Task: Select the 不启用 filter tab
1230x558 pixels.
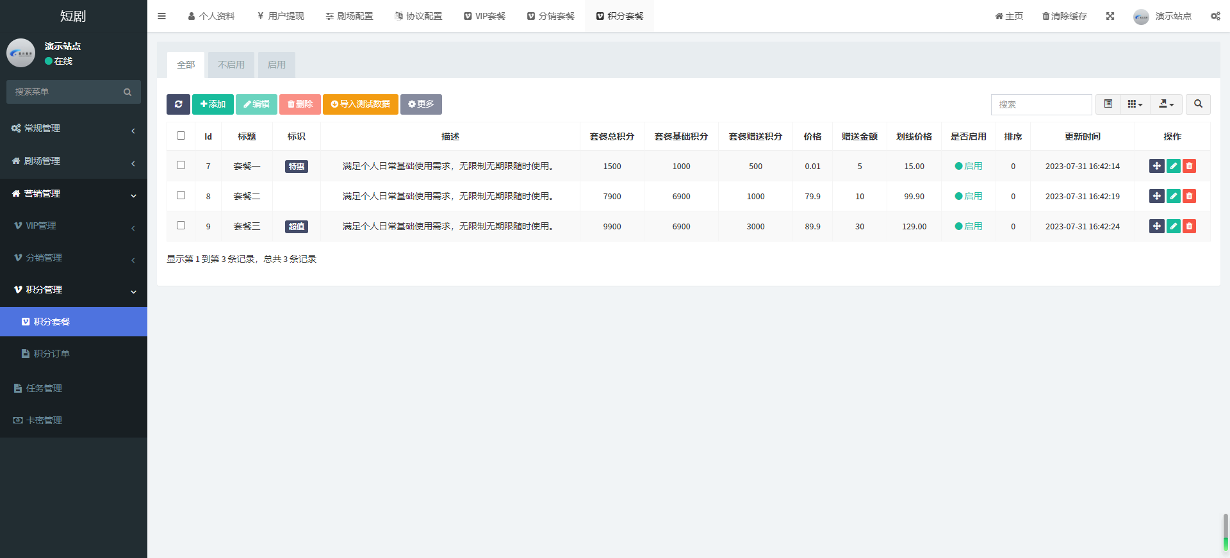Action: tap(231, 65)
